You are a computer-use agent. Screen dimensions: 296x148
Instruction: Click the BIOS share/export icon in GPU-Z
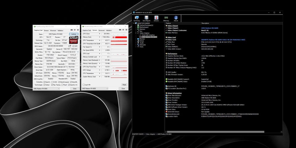click(x=70, y=46)
